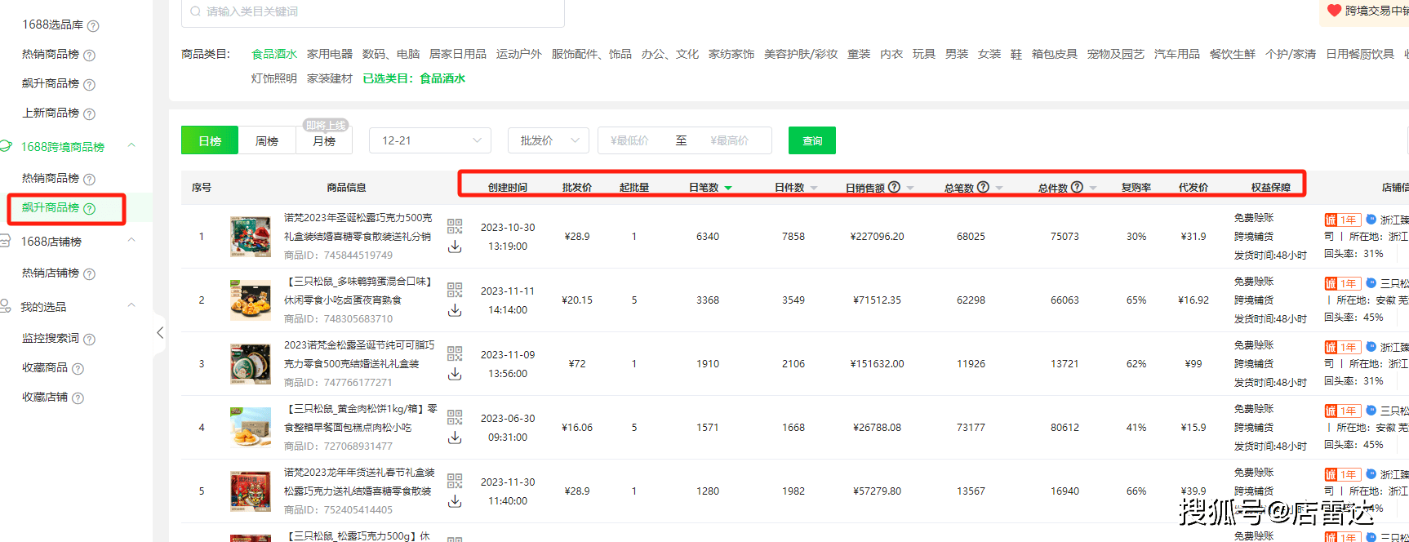Open thumbnail of product ID 727068931477
The width and height of the screenshot is (1409, 542).
click(x=251, y=428)
